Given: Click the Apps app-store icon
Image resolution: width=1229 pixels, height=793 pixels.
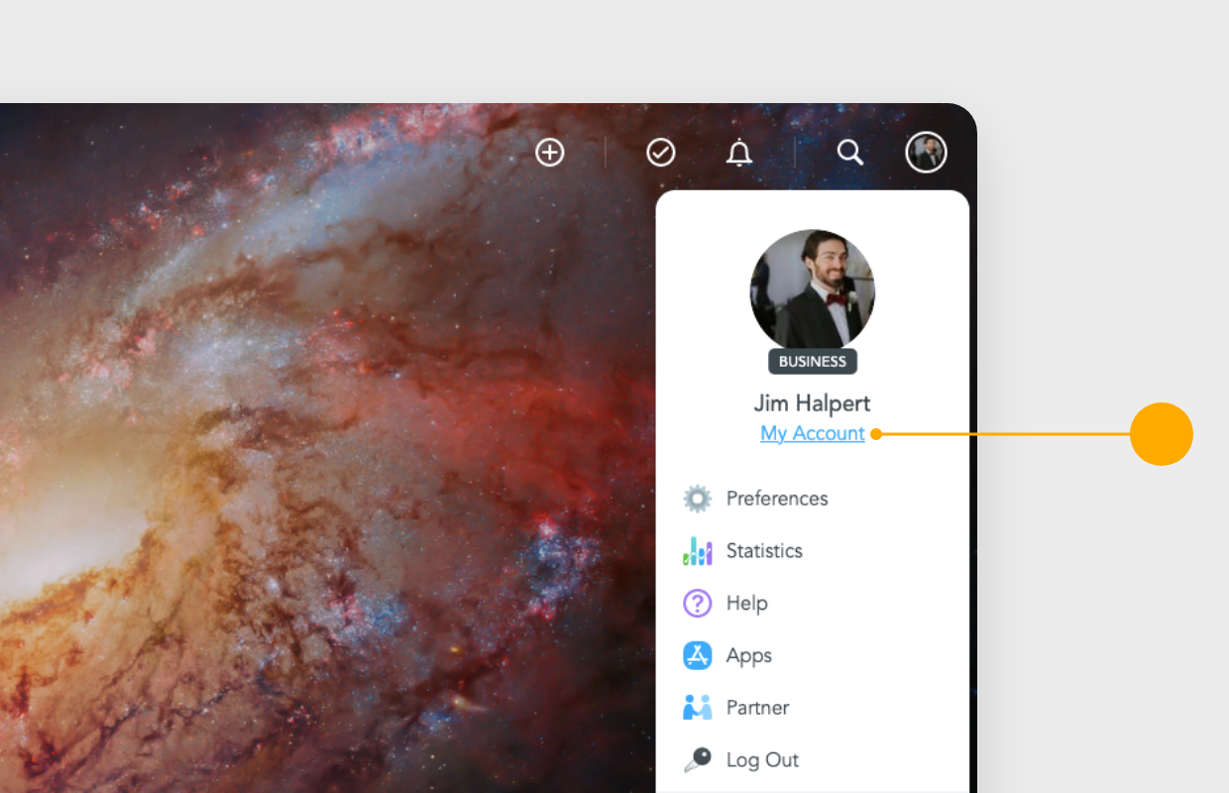Looking at the screenshot, I should coord(698,655).
